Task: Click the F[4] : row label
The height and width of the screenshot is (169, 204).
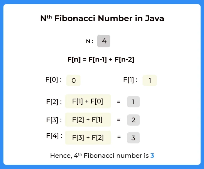Action: coord(54,136)
